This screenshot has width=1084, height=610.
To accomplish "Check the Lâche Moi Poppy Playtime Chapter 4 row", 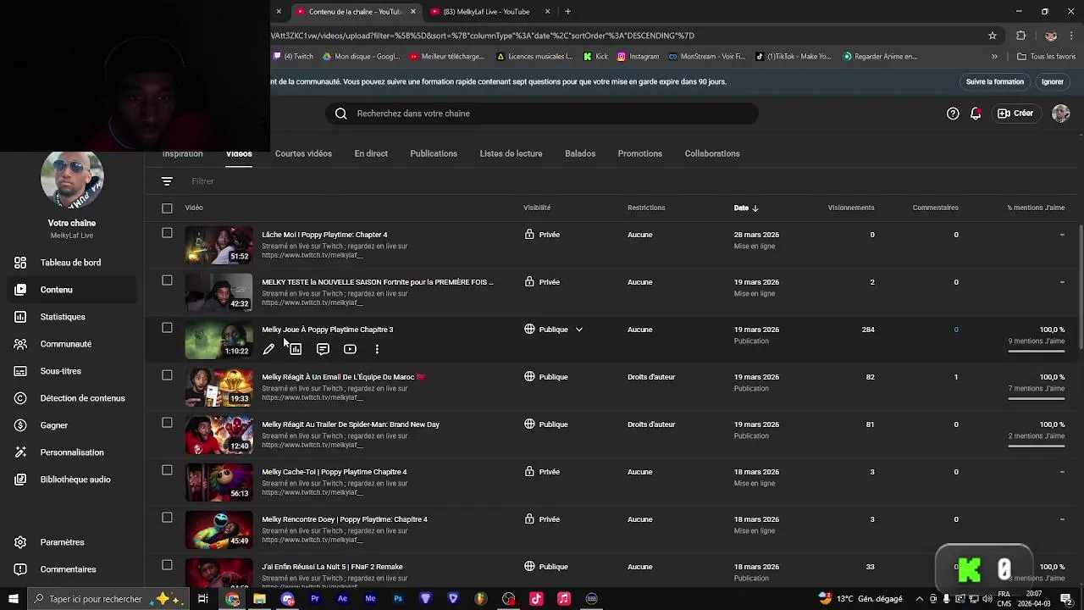I will point(167,233).
